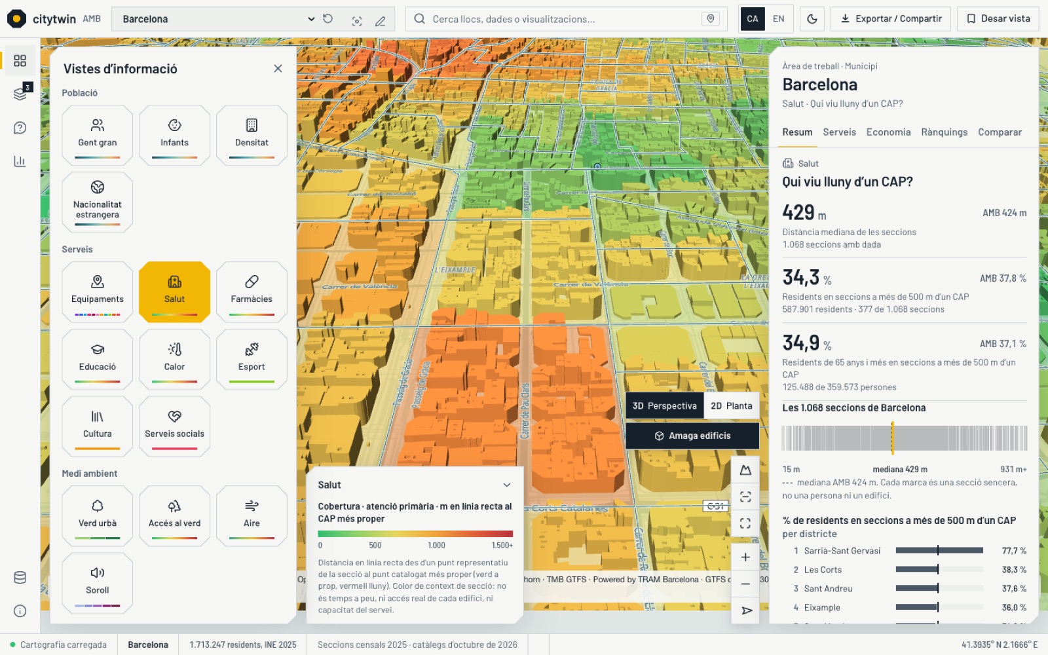Image resolution: width=1048 pixels, height=655 pixels.
Task: Open the layers sidebar icon with badge
Action: point(20,94)
